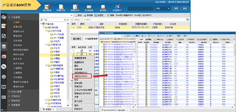The image size is (236, 112).
Task: Toggle the 工作区 checkbox
Action: (82, 20)
